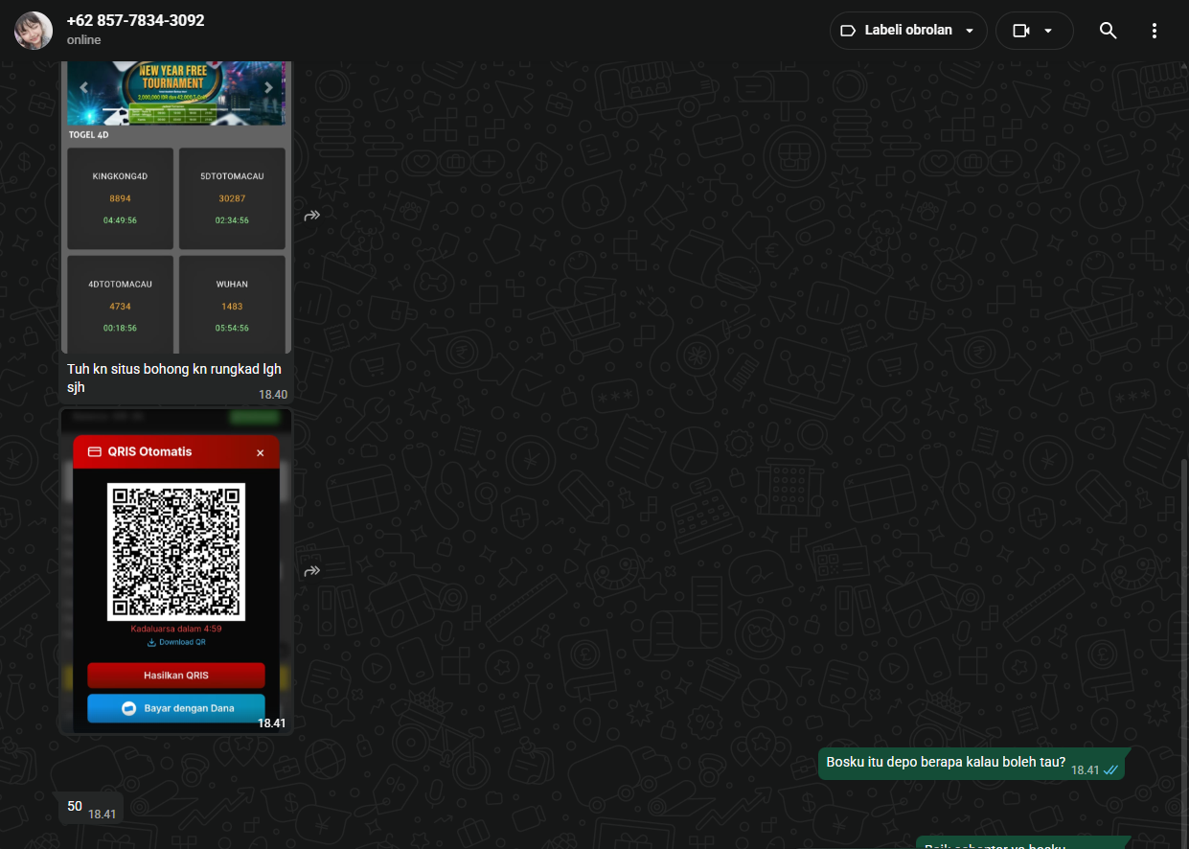Click the 'online' status text
Screen dimensions: 1189x849
[83, 40]
